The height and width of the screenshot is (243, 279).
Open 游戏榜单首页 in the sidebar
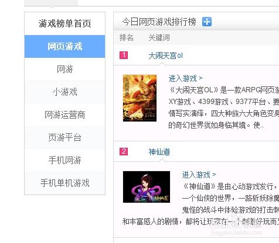coord(64,23)
